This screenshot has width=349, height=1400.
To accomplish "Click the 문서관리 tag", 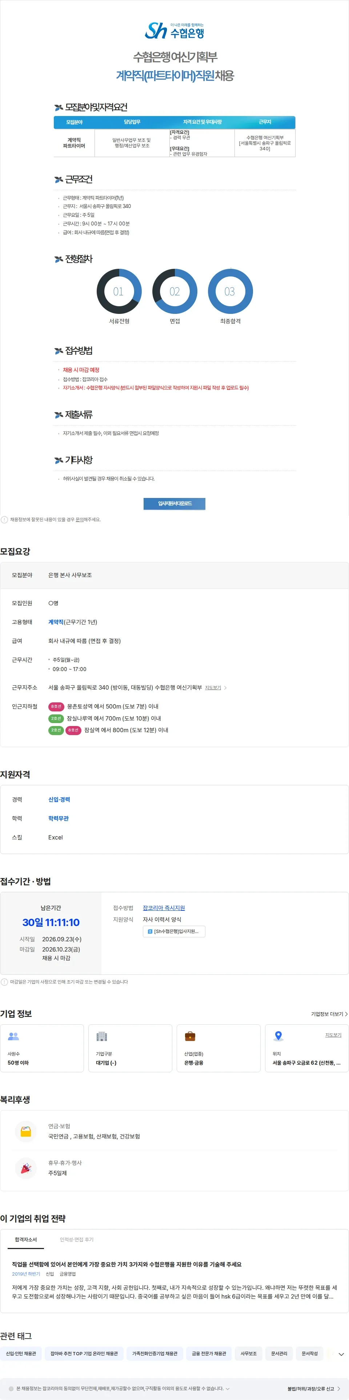I will click(x=280, y=1354).
